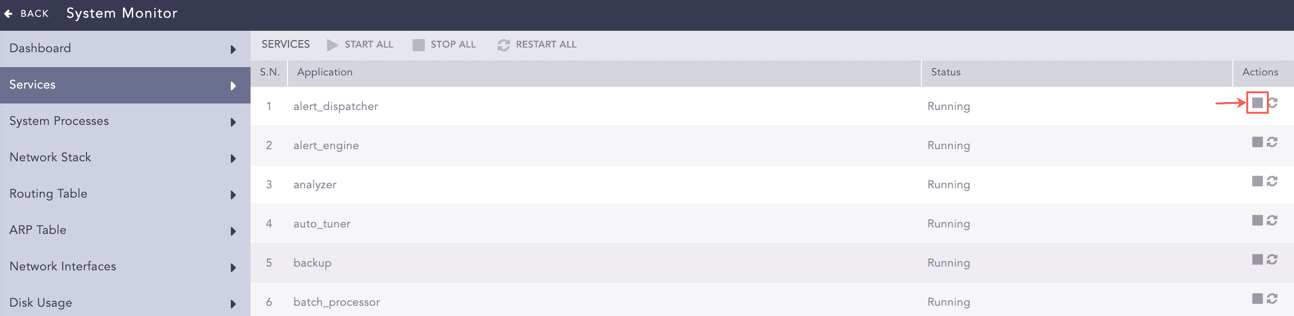Expand the Dashboard menu arrow

click(x=233, y=49)
